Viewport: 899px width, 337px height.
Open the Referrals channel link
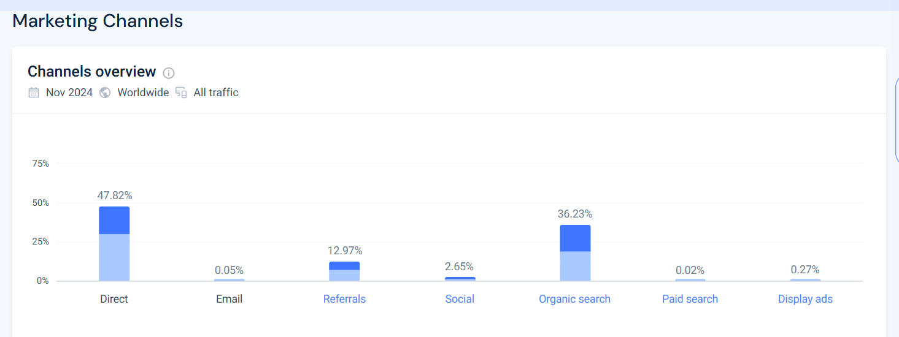tap(344, 299)
